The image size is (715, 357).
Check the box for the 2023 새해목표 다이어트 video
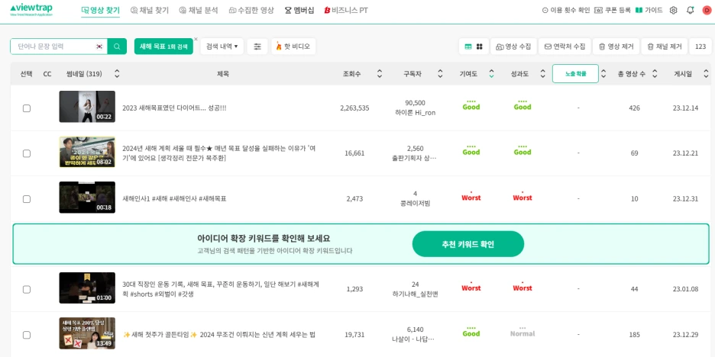coord(27,108)
